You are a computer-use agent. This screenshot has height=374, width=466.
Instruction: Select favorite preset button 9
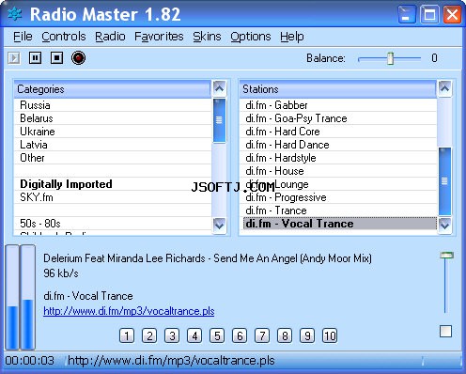[307, 335]
